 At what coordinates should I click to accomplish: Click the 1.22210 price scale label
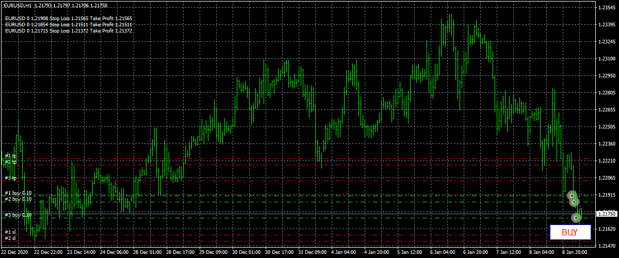[607, 161]
